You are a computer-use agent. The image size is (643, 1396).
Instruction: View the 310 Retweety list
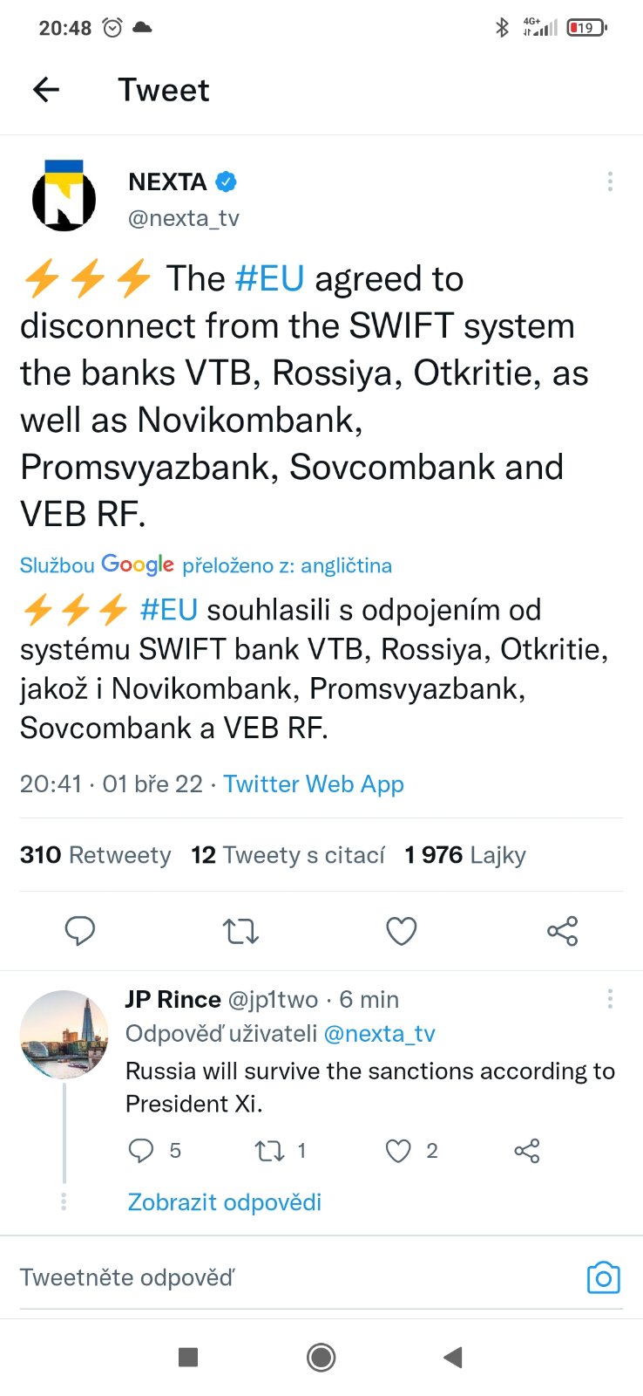click(95, 855)
